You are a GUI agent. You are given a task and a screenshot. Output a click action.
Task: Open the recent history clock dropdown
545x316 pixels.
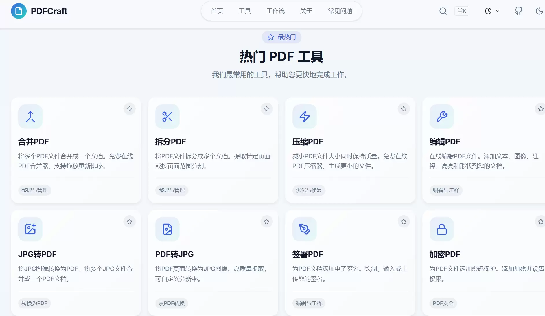(492, 11)
